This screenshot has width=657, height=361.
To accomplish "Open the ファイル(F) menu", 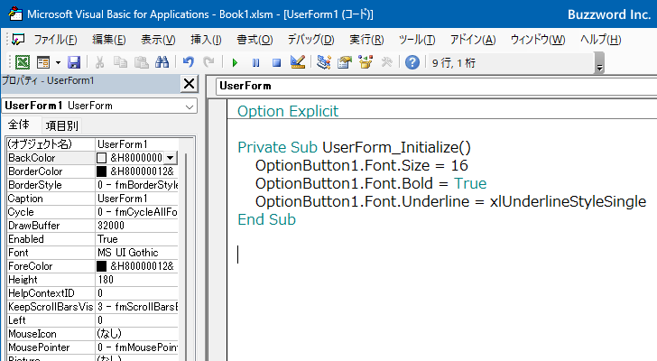I will 55,40.
